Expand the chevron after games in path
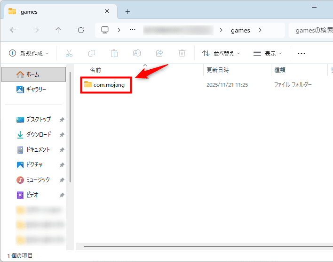 pos(260,30)
